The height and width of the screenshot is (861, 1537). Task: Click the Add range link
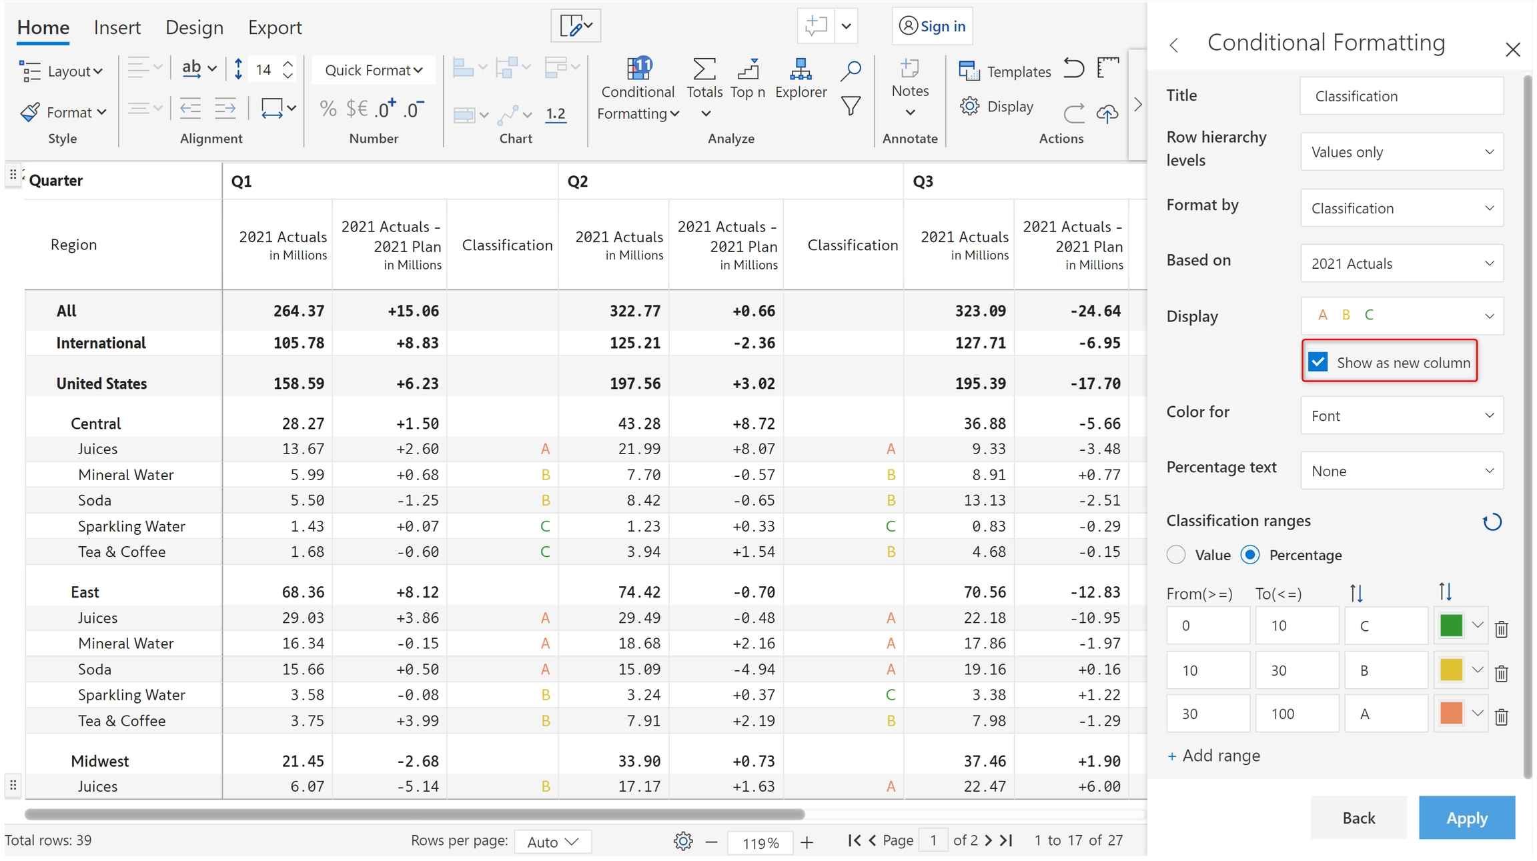(1214, 756)
